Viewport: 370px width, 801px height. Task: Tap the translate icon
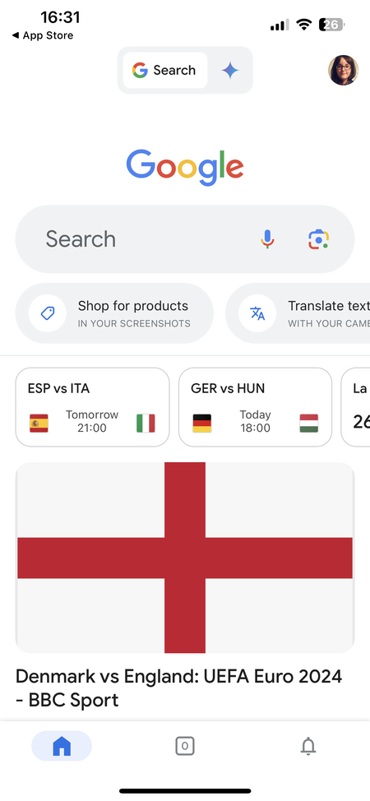point(257,313)
